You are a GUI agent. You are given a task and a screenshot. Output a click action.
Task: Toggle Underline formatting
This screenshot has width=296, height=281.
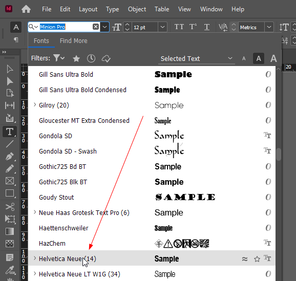207,27
